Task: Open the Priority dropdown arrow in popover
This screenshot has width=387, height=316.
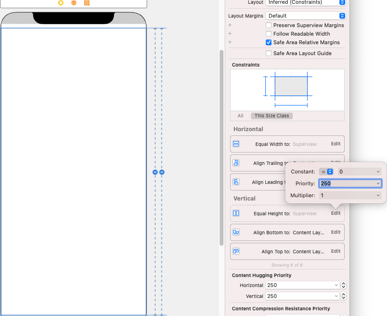Action: [378, 183]
